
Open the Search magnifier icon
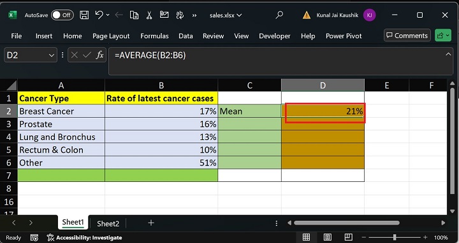pos(280,15)
